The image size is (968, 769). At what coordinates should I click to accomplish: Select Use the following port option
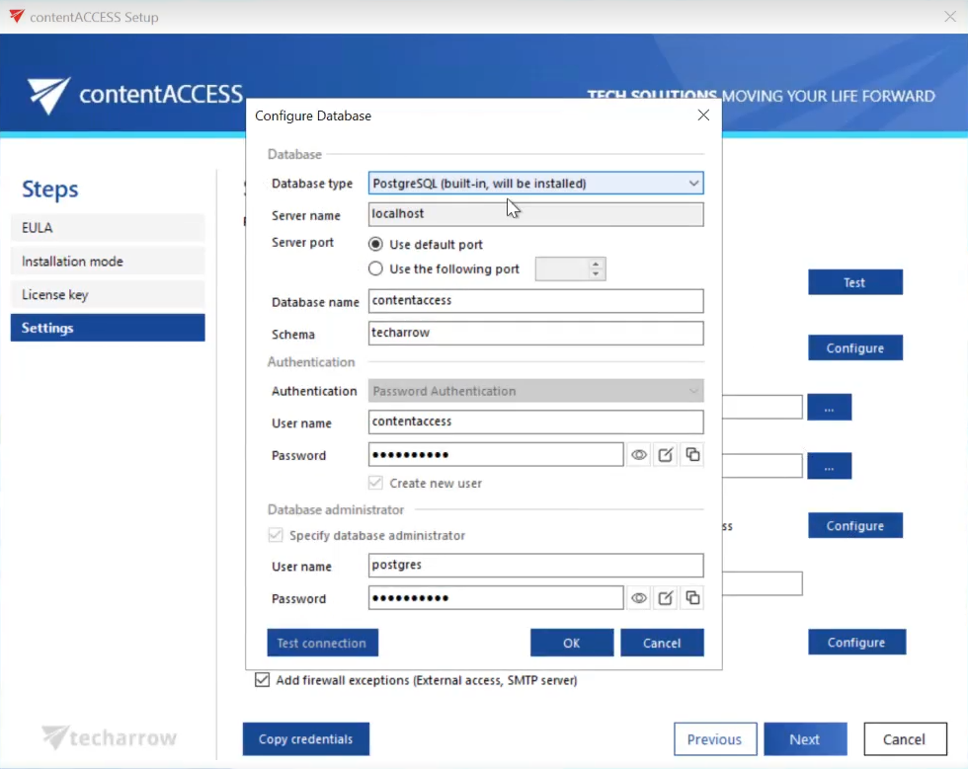(376, 269)
